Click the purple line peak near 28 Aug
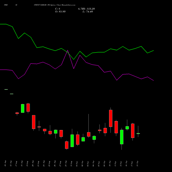Screen dimensions: 172x172 [x=68, y=50]
